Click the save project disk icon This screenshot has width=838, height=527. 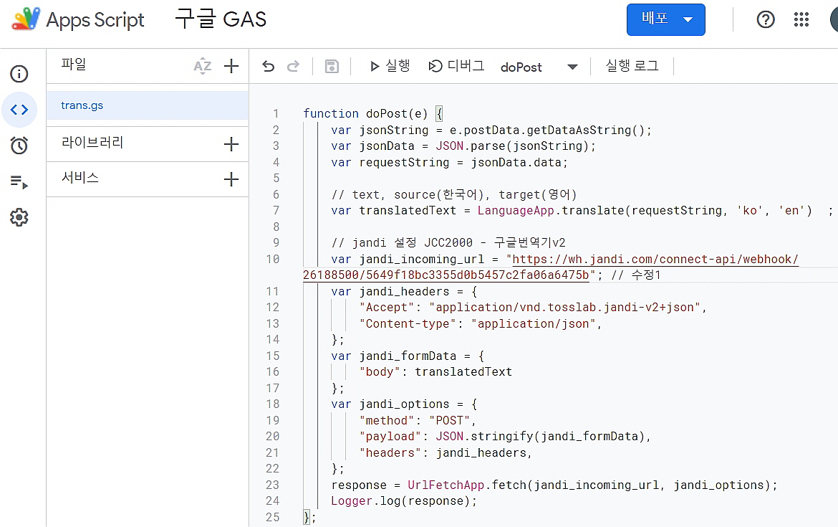pos(332,67)
